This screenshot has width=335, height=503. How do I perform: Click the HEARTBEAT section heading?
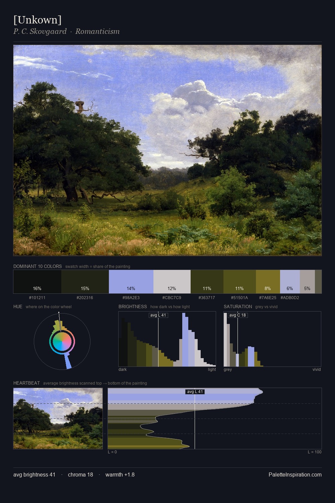[26, 383]
